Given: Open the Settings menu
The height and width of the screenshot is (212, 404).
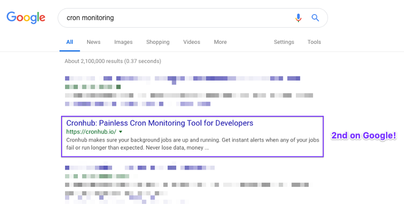Looking at the screenshot, I should tap(284, 42).
